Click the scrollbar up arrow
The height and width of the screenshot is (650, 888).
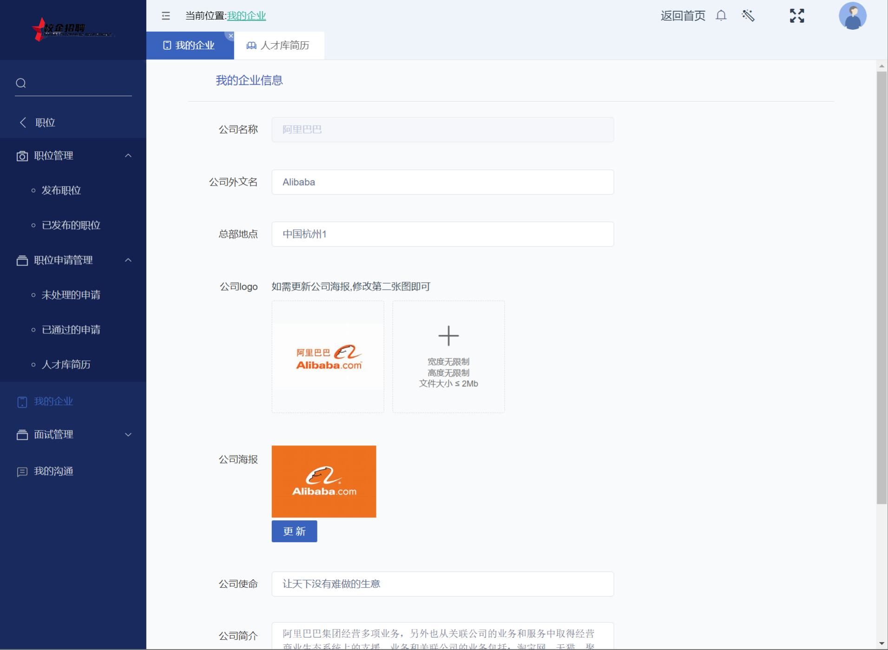pos(881,66)
